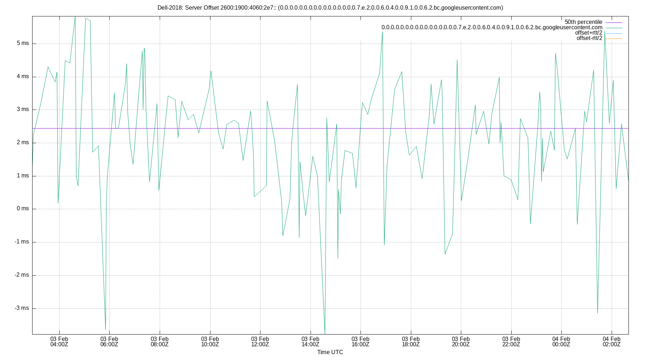Click the "03 Feb 12:00Z" tick label

click(261, 341)
